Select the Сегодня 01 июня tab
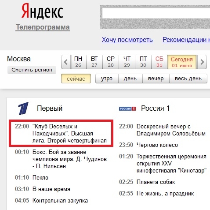 click(x=182, y=62)
